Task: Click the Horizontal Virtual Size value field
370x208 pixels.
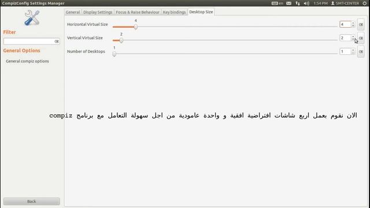Action: coord(345,24)
